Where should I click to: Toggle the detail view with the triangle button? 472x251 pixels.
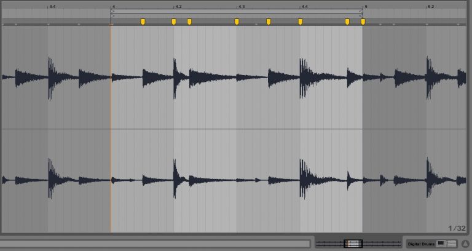click(465, 244)
